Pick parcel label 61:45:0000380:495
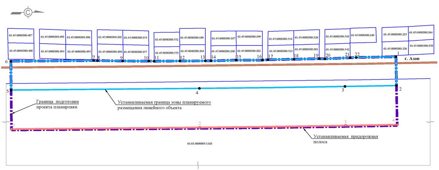Image resolution: width=439 pixels, height=170 pixels. click(x=79, y=51)
